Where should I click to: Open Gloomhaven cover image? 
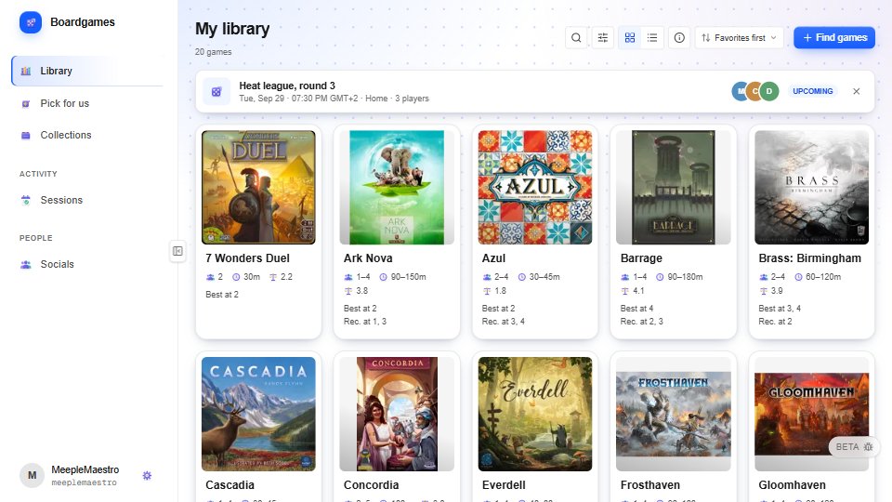point(812,414)
